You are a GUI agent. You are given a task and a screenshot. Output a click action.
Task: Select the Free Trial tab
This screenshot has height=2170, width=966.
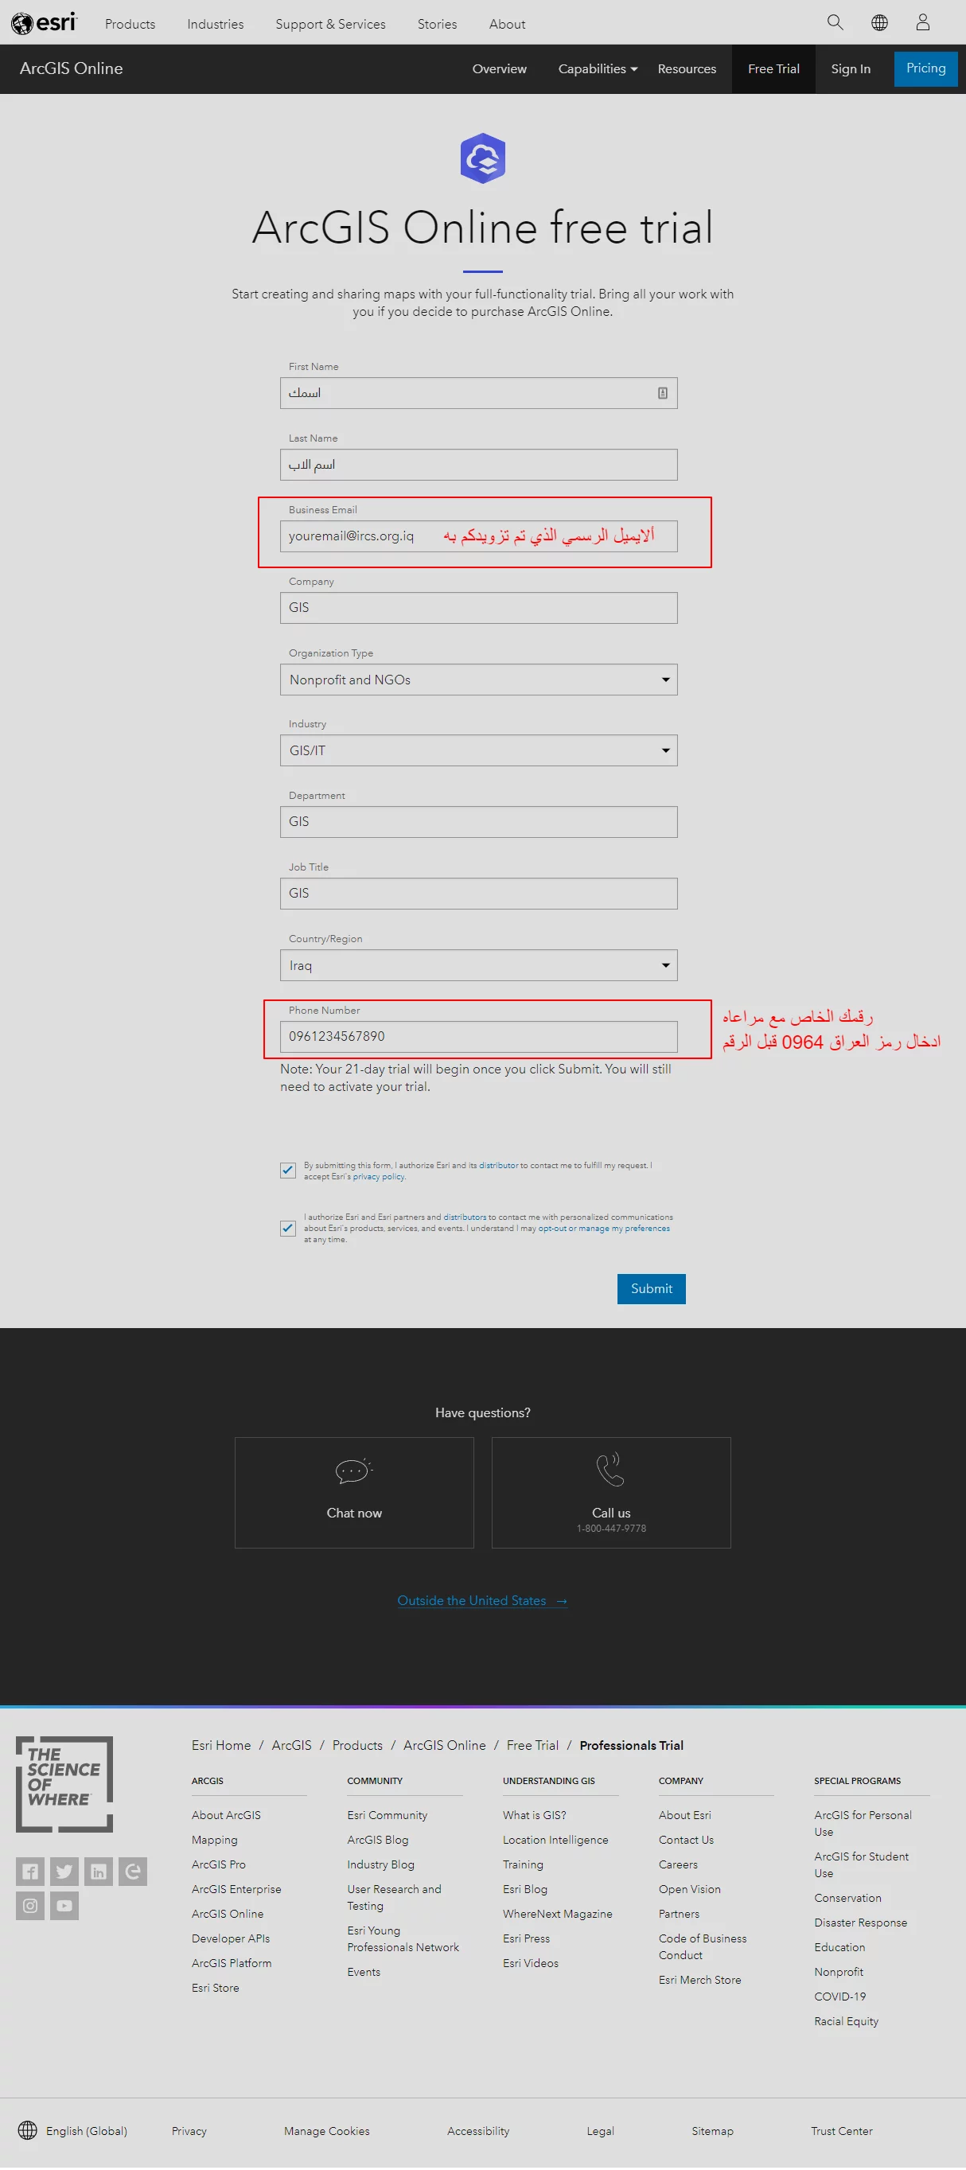(x=773, y=69)
